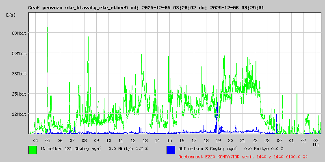This screenshot has height=162, width=325.
Task: Click the 38Mbit y-axis label
Action: tap(19, 74)
